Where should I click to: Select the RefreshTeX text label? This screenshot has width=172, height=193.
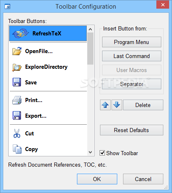coord(47,33)
